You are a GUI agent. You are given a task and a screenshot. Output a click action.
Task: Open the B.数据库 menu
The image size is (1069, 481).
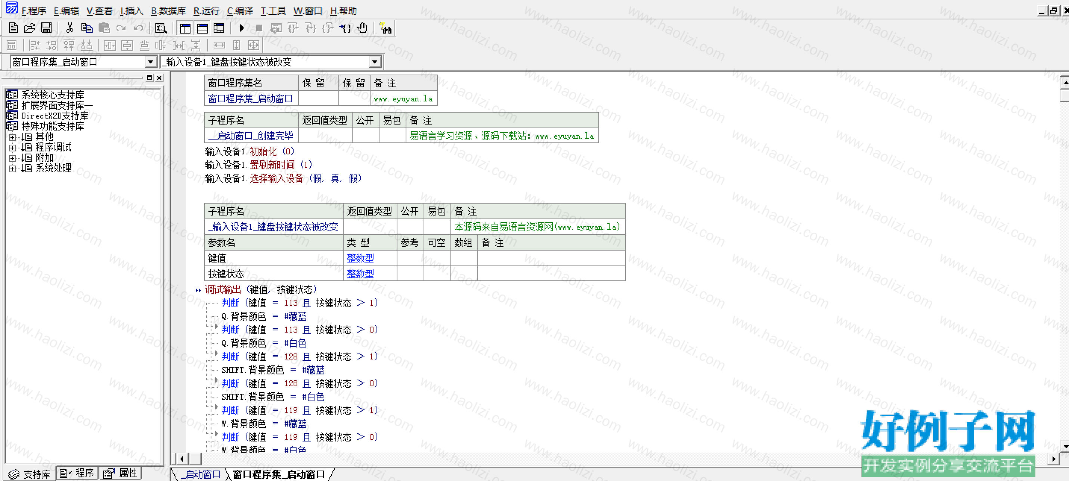168,11
